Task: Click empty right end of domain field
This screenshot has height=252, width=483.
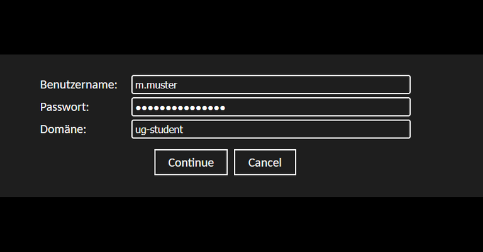Action: (x=377, y=129)
